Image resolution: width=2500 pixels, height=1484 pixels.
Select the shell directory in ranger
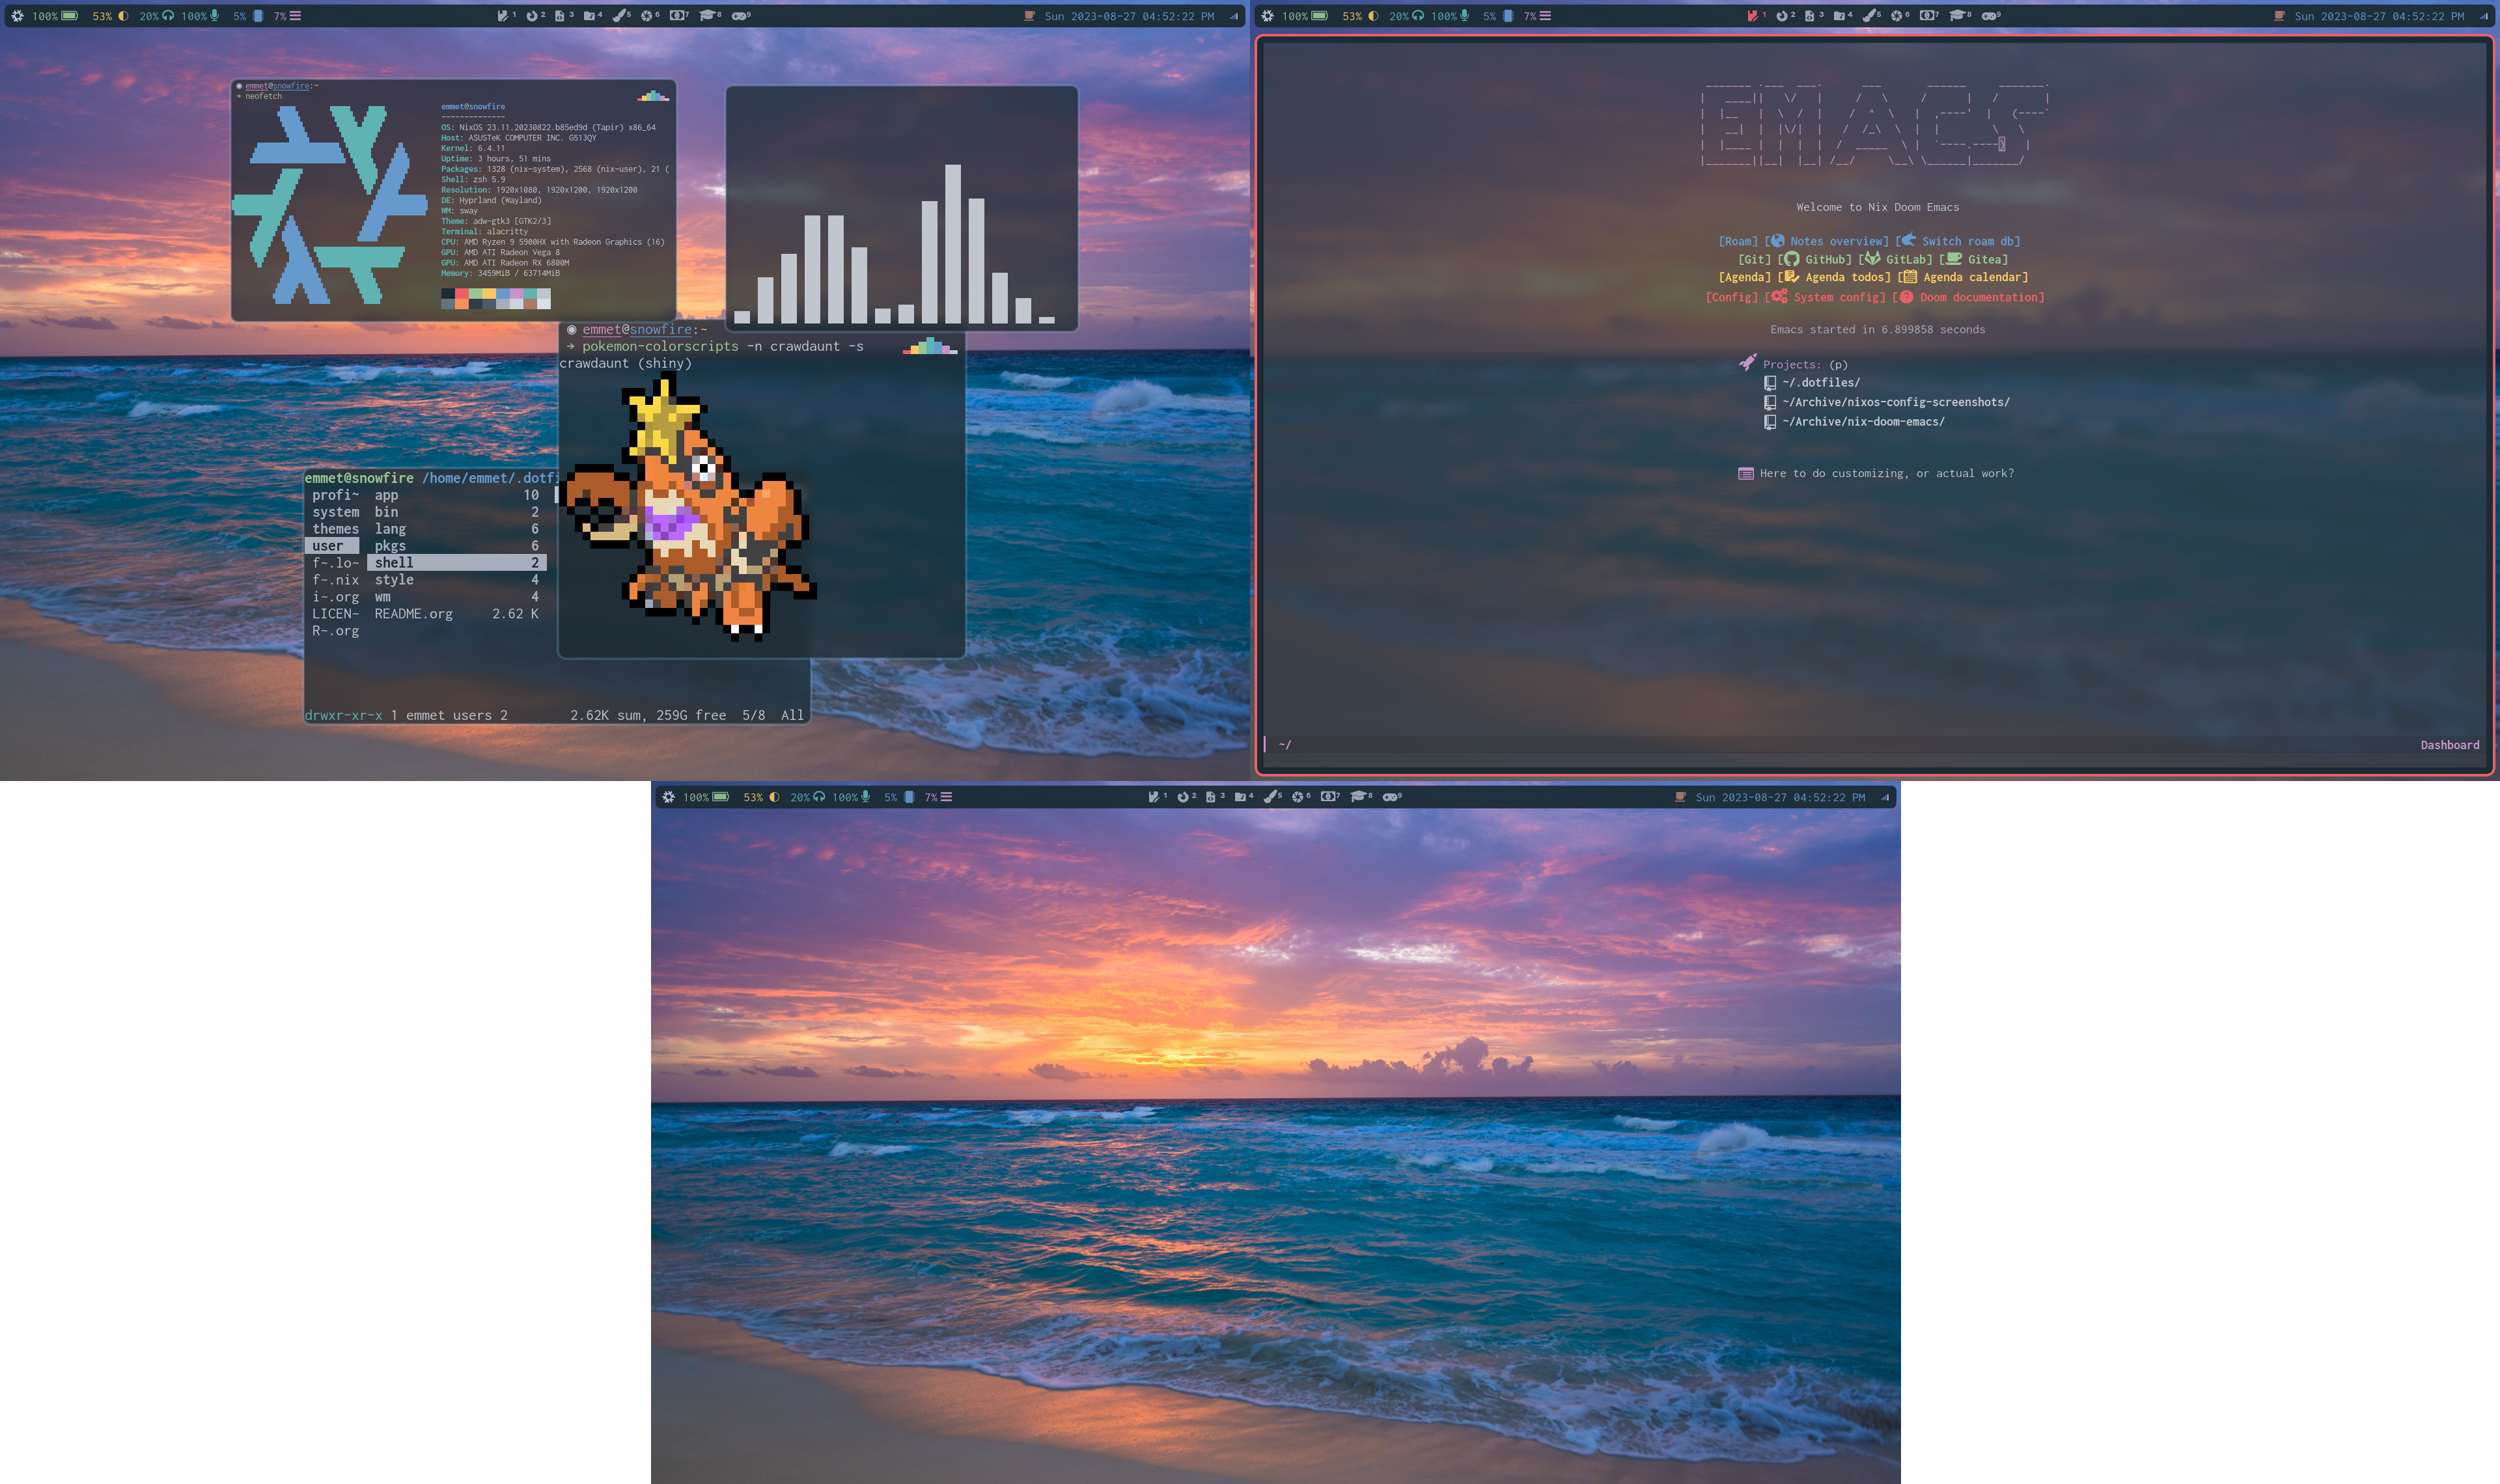pos(394,562)
